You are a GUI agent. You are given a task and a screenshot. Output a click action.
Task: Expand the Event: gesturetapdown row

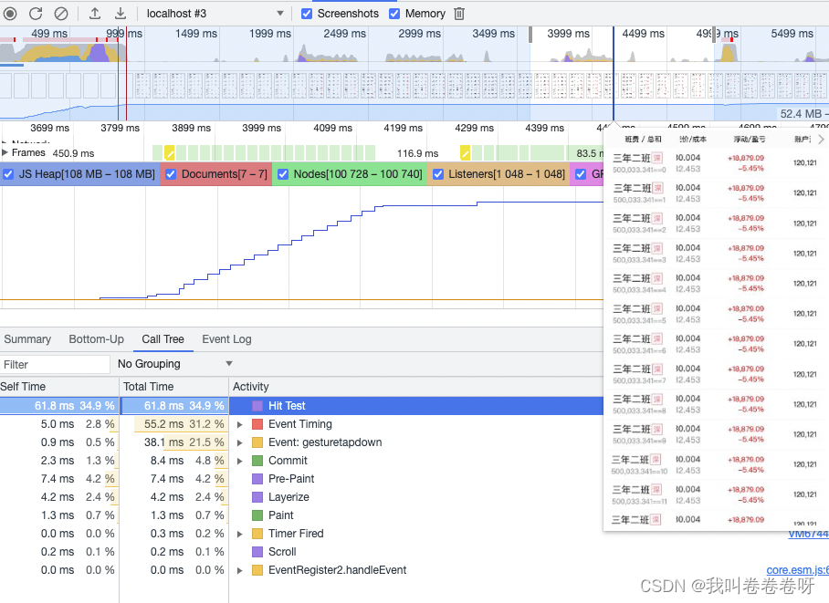click(x=239, y=442)
